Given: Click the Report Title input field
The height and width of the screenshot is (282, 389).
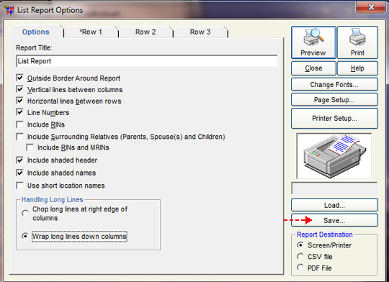Looking at the screenshot, I should [147, 61].
